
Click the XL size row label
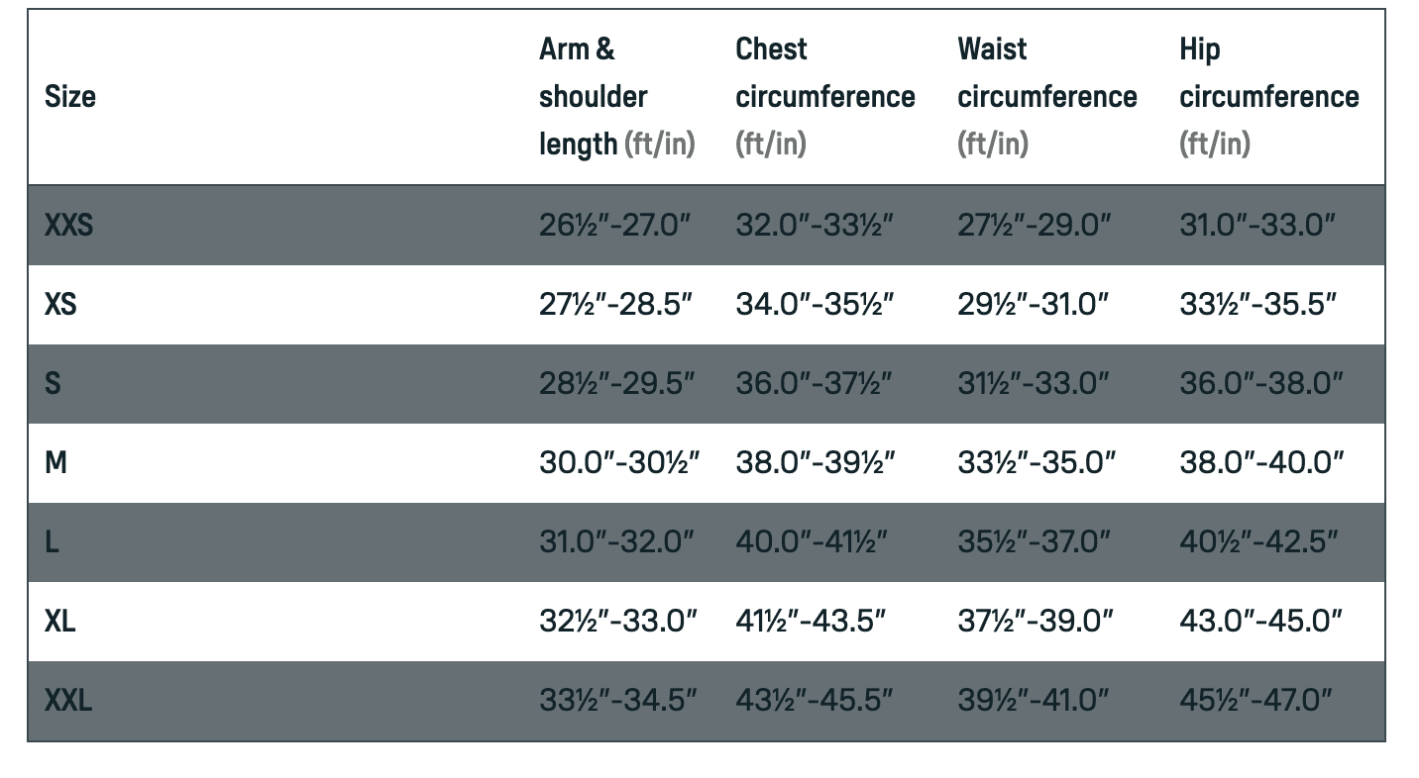point(60,622)
